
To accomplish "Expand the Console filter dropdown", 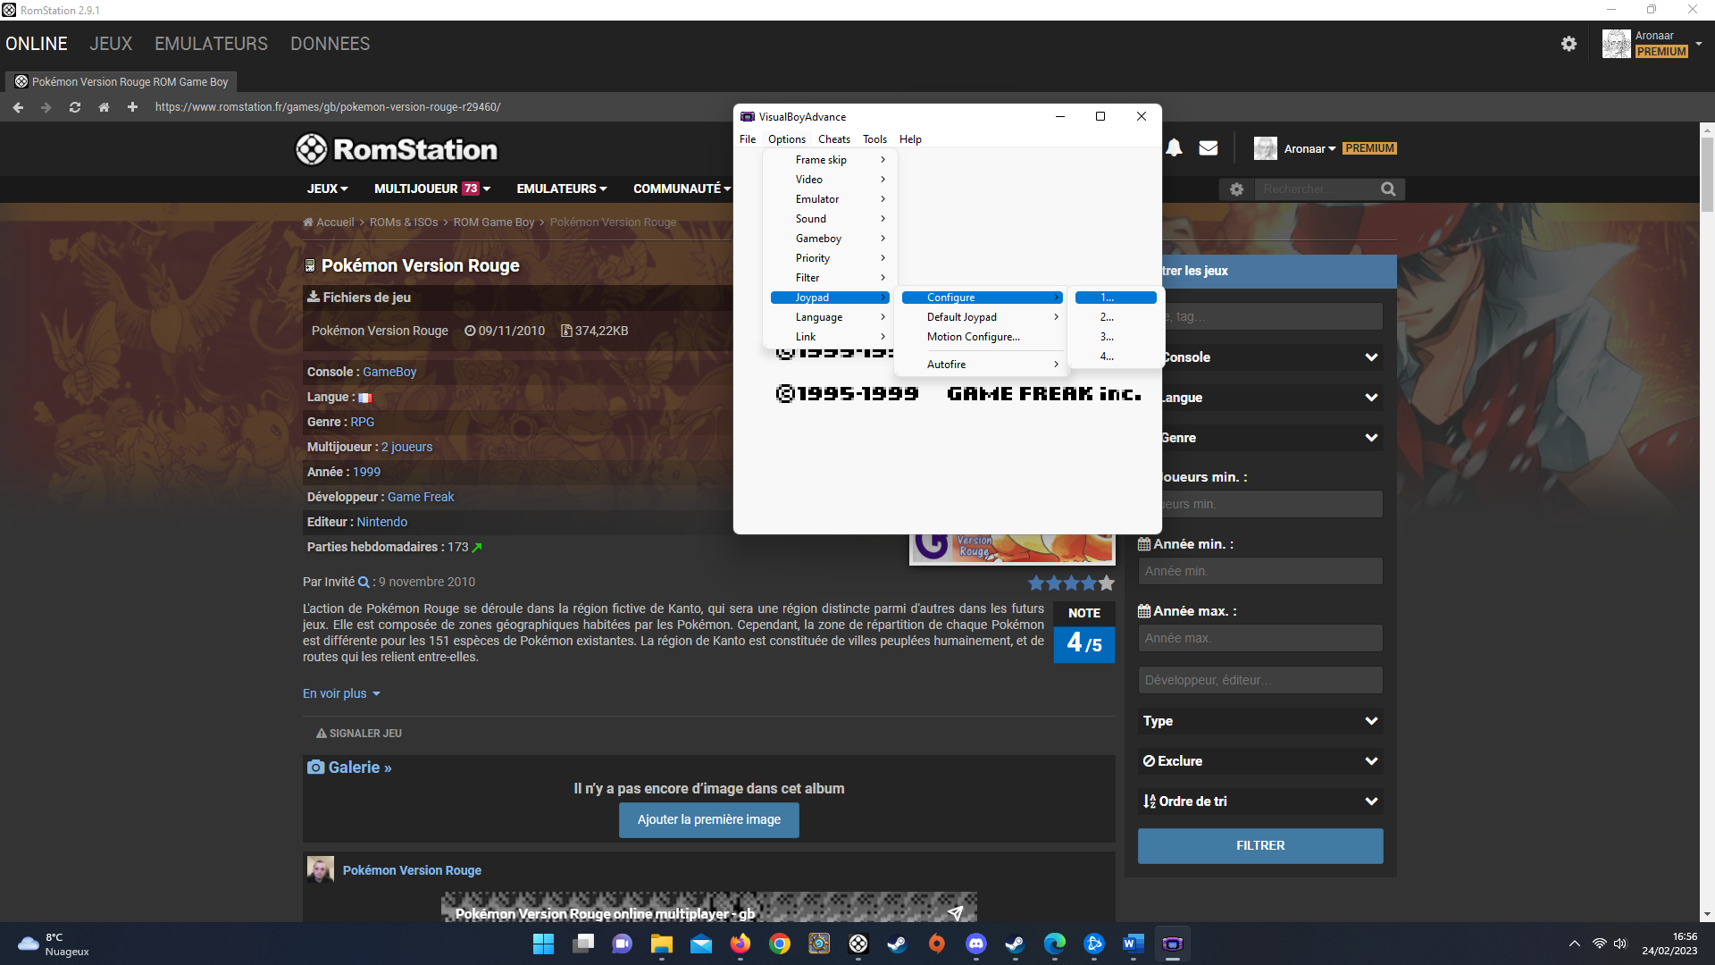I will pos(1370,357).
